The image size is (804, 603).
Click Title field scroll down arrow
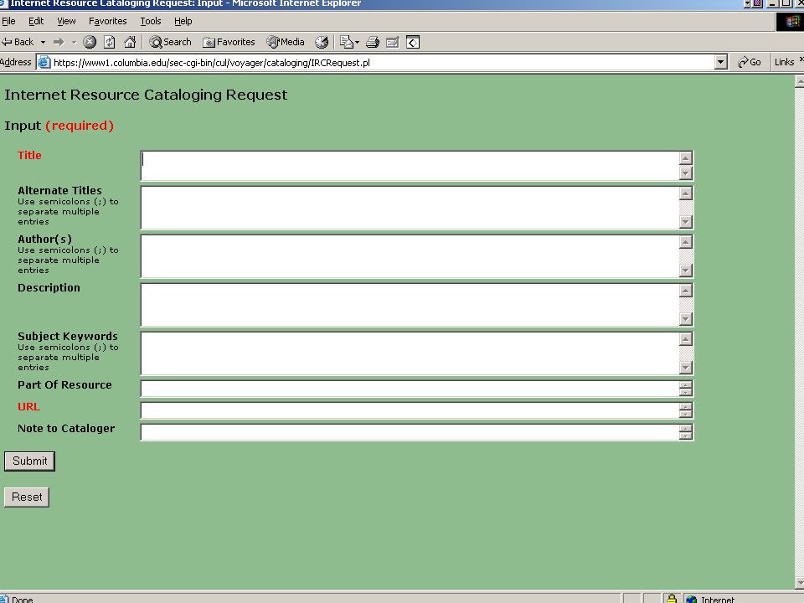coord(686,173)
